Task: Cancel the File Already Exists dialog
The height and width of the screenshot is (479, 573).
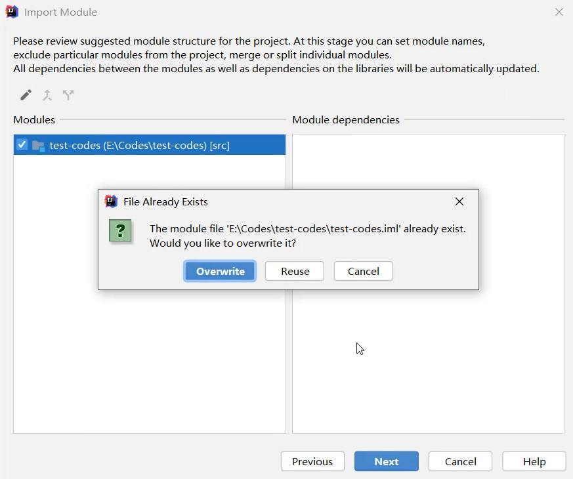Action: [x=363, y=271]
